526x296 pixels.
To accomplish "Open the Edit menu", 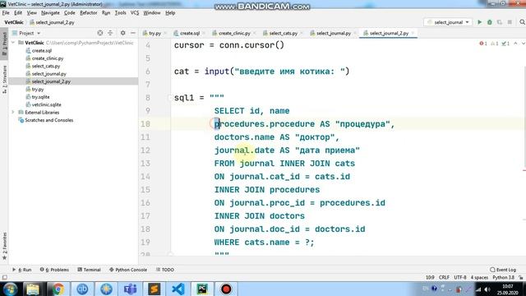I will coord(18,13).
